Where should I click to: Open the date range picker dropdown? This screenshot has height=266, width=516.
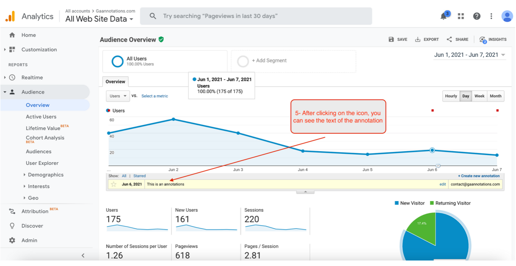click(470, 55)
